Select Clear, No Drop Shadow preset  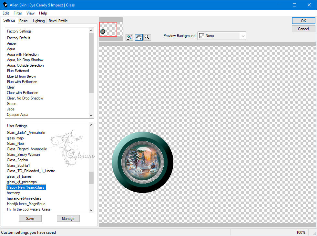coord(25,98)
